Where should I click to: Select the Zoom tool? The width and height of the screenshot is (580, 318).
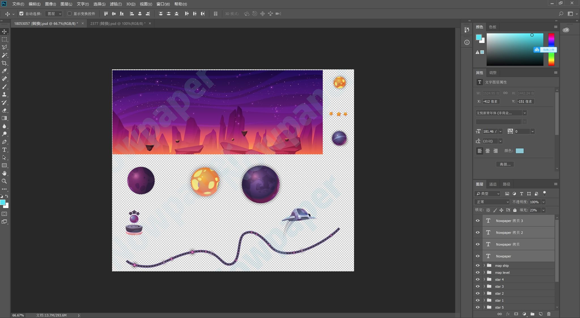(5, 181)
